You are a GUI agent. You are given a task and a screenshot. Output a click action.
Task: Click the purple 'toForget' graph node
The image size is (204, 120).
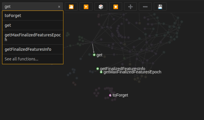(110, 95)
